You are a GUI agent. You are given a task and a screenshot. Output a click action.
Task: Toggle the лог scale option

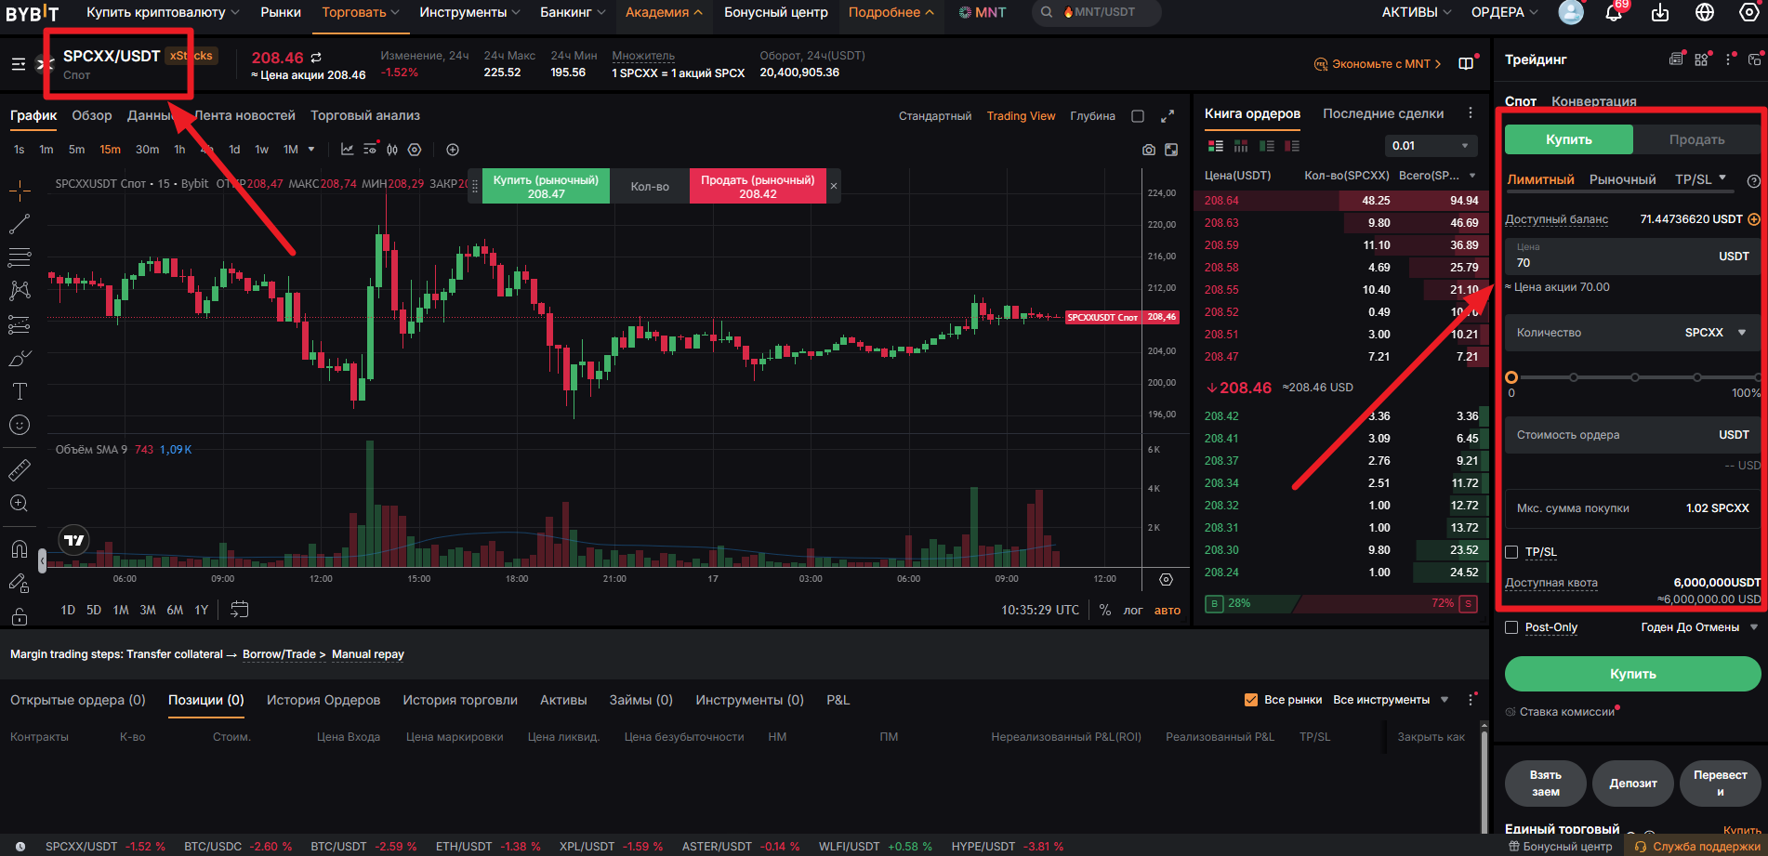[1133, 611]
